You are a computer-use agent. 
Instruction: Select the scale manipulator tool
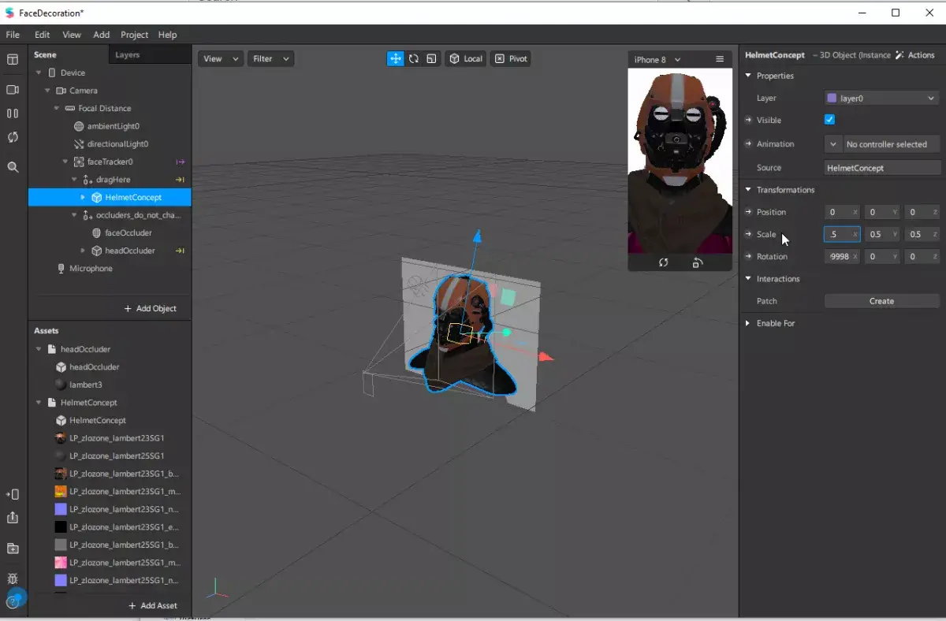click(431, 59)
